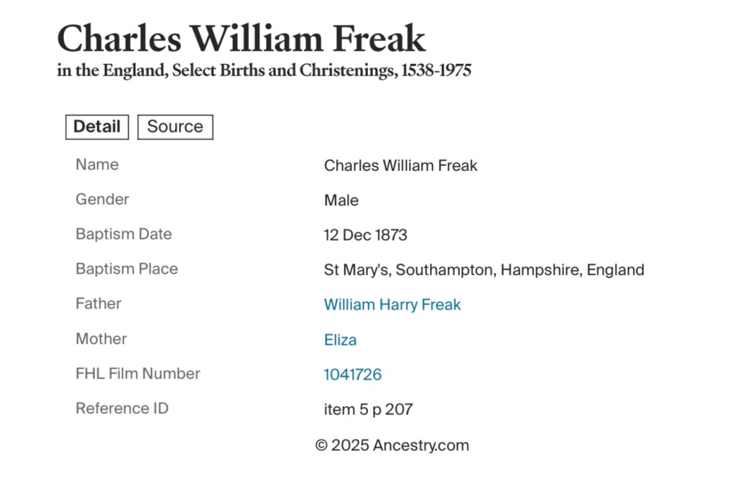The width and height of the screenshot is (736, 496).
Task: Click the Male gender value
Action: coord(341,201)
